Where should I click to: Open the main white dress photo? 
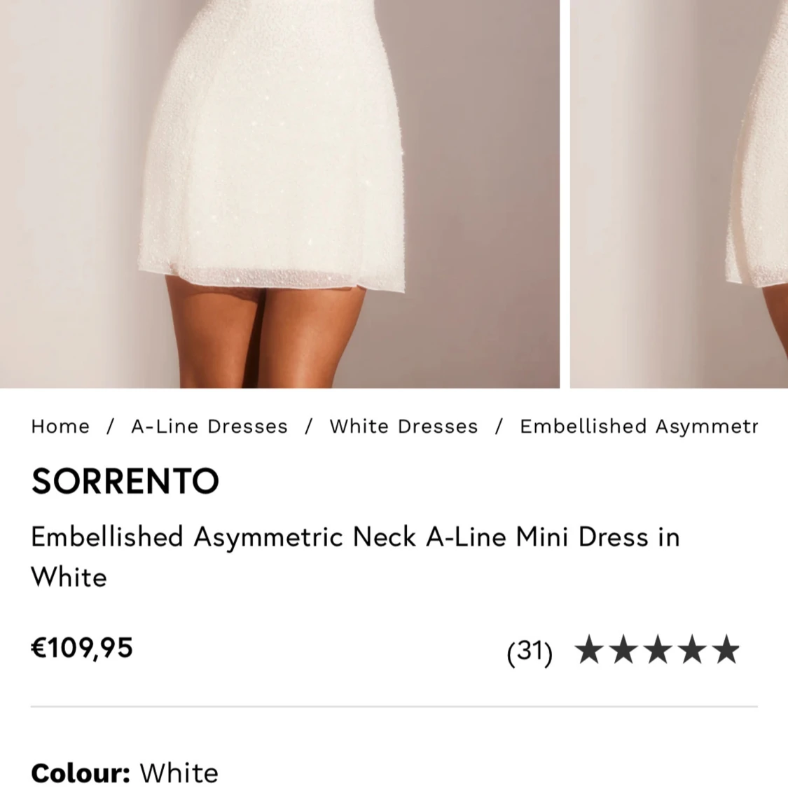[279, 194]
